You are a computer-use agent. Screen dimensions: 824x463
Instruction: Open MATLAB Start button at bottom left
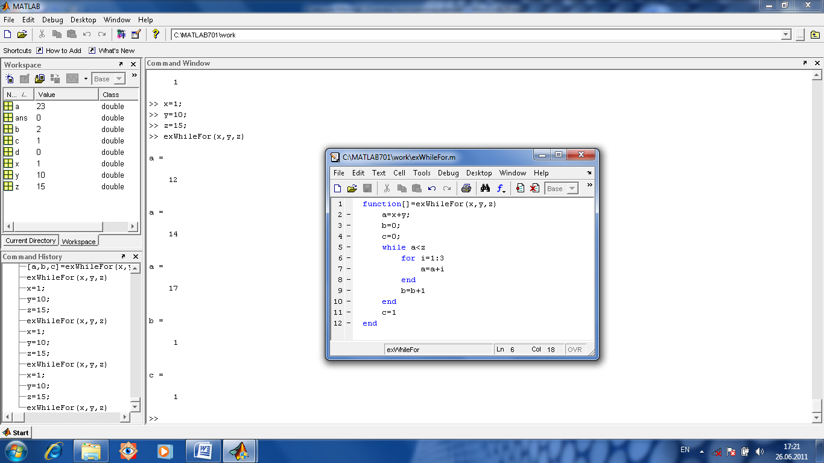16,432
